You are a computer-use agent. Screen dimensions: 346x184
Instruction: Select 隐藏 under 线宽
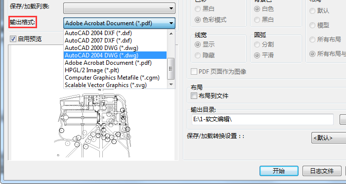pyautogui.click(x=198, y=55)
